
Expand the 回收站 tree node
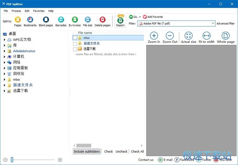coord(4,74)
